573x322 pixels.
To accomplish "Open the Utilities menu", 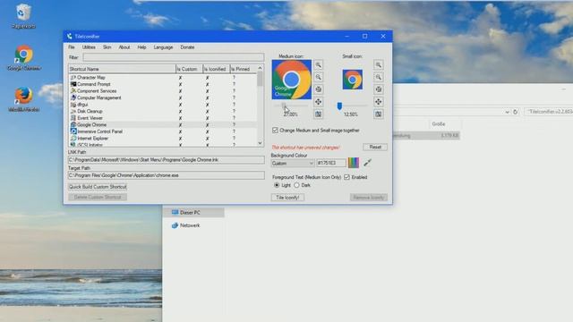I will 89,47.
